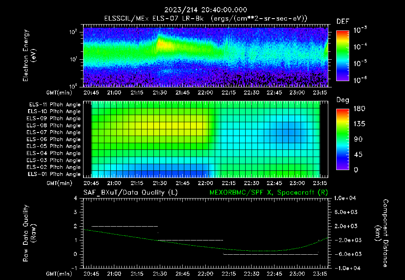405x280 pixels.
Task: Select the ELS-10 Pitch Angle row label
Action: pyautogui.click(x=54, y=112)
